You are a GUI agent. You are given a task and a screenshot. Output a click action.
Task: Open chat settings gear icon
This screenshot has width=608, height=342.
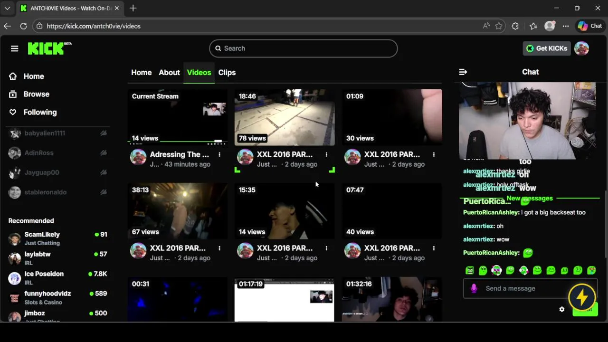point(562,309)
